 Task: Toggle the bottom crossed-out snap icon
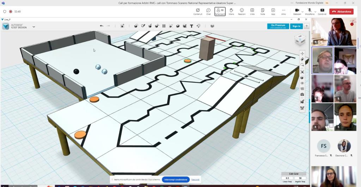[302, 108]
